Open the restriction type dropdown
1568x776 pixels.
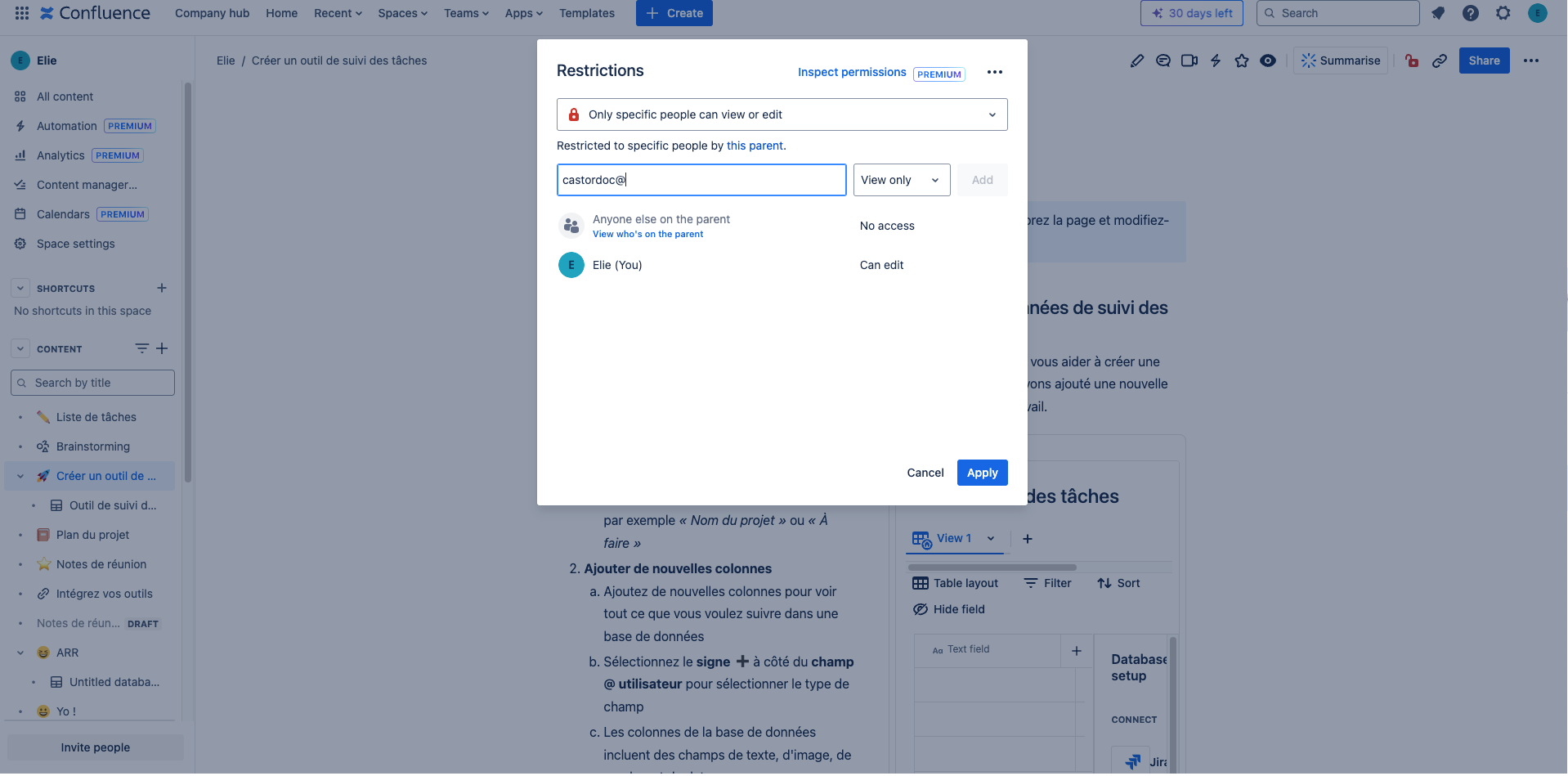pos(782,114)
